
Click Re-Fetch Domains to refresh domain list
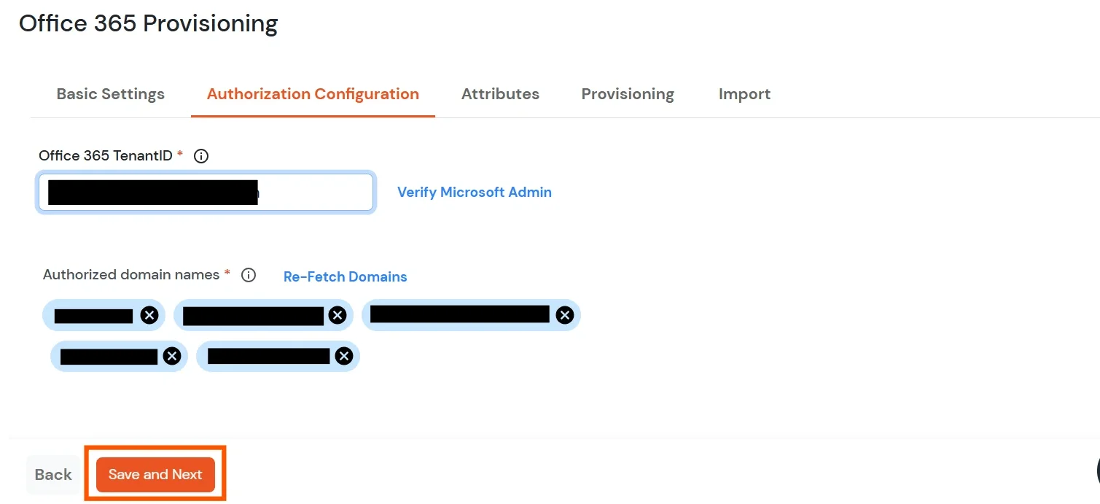click(x=345, y=276)
